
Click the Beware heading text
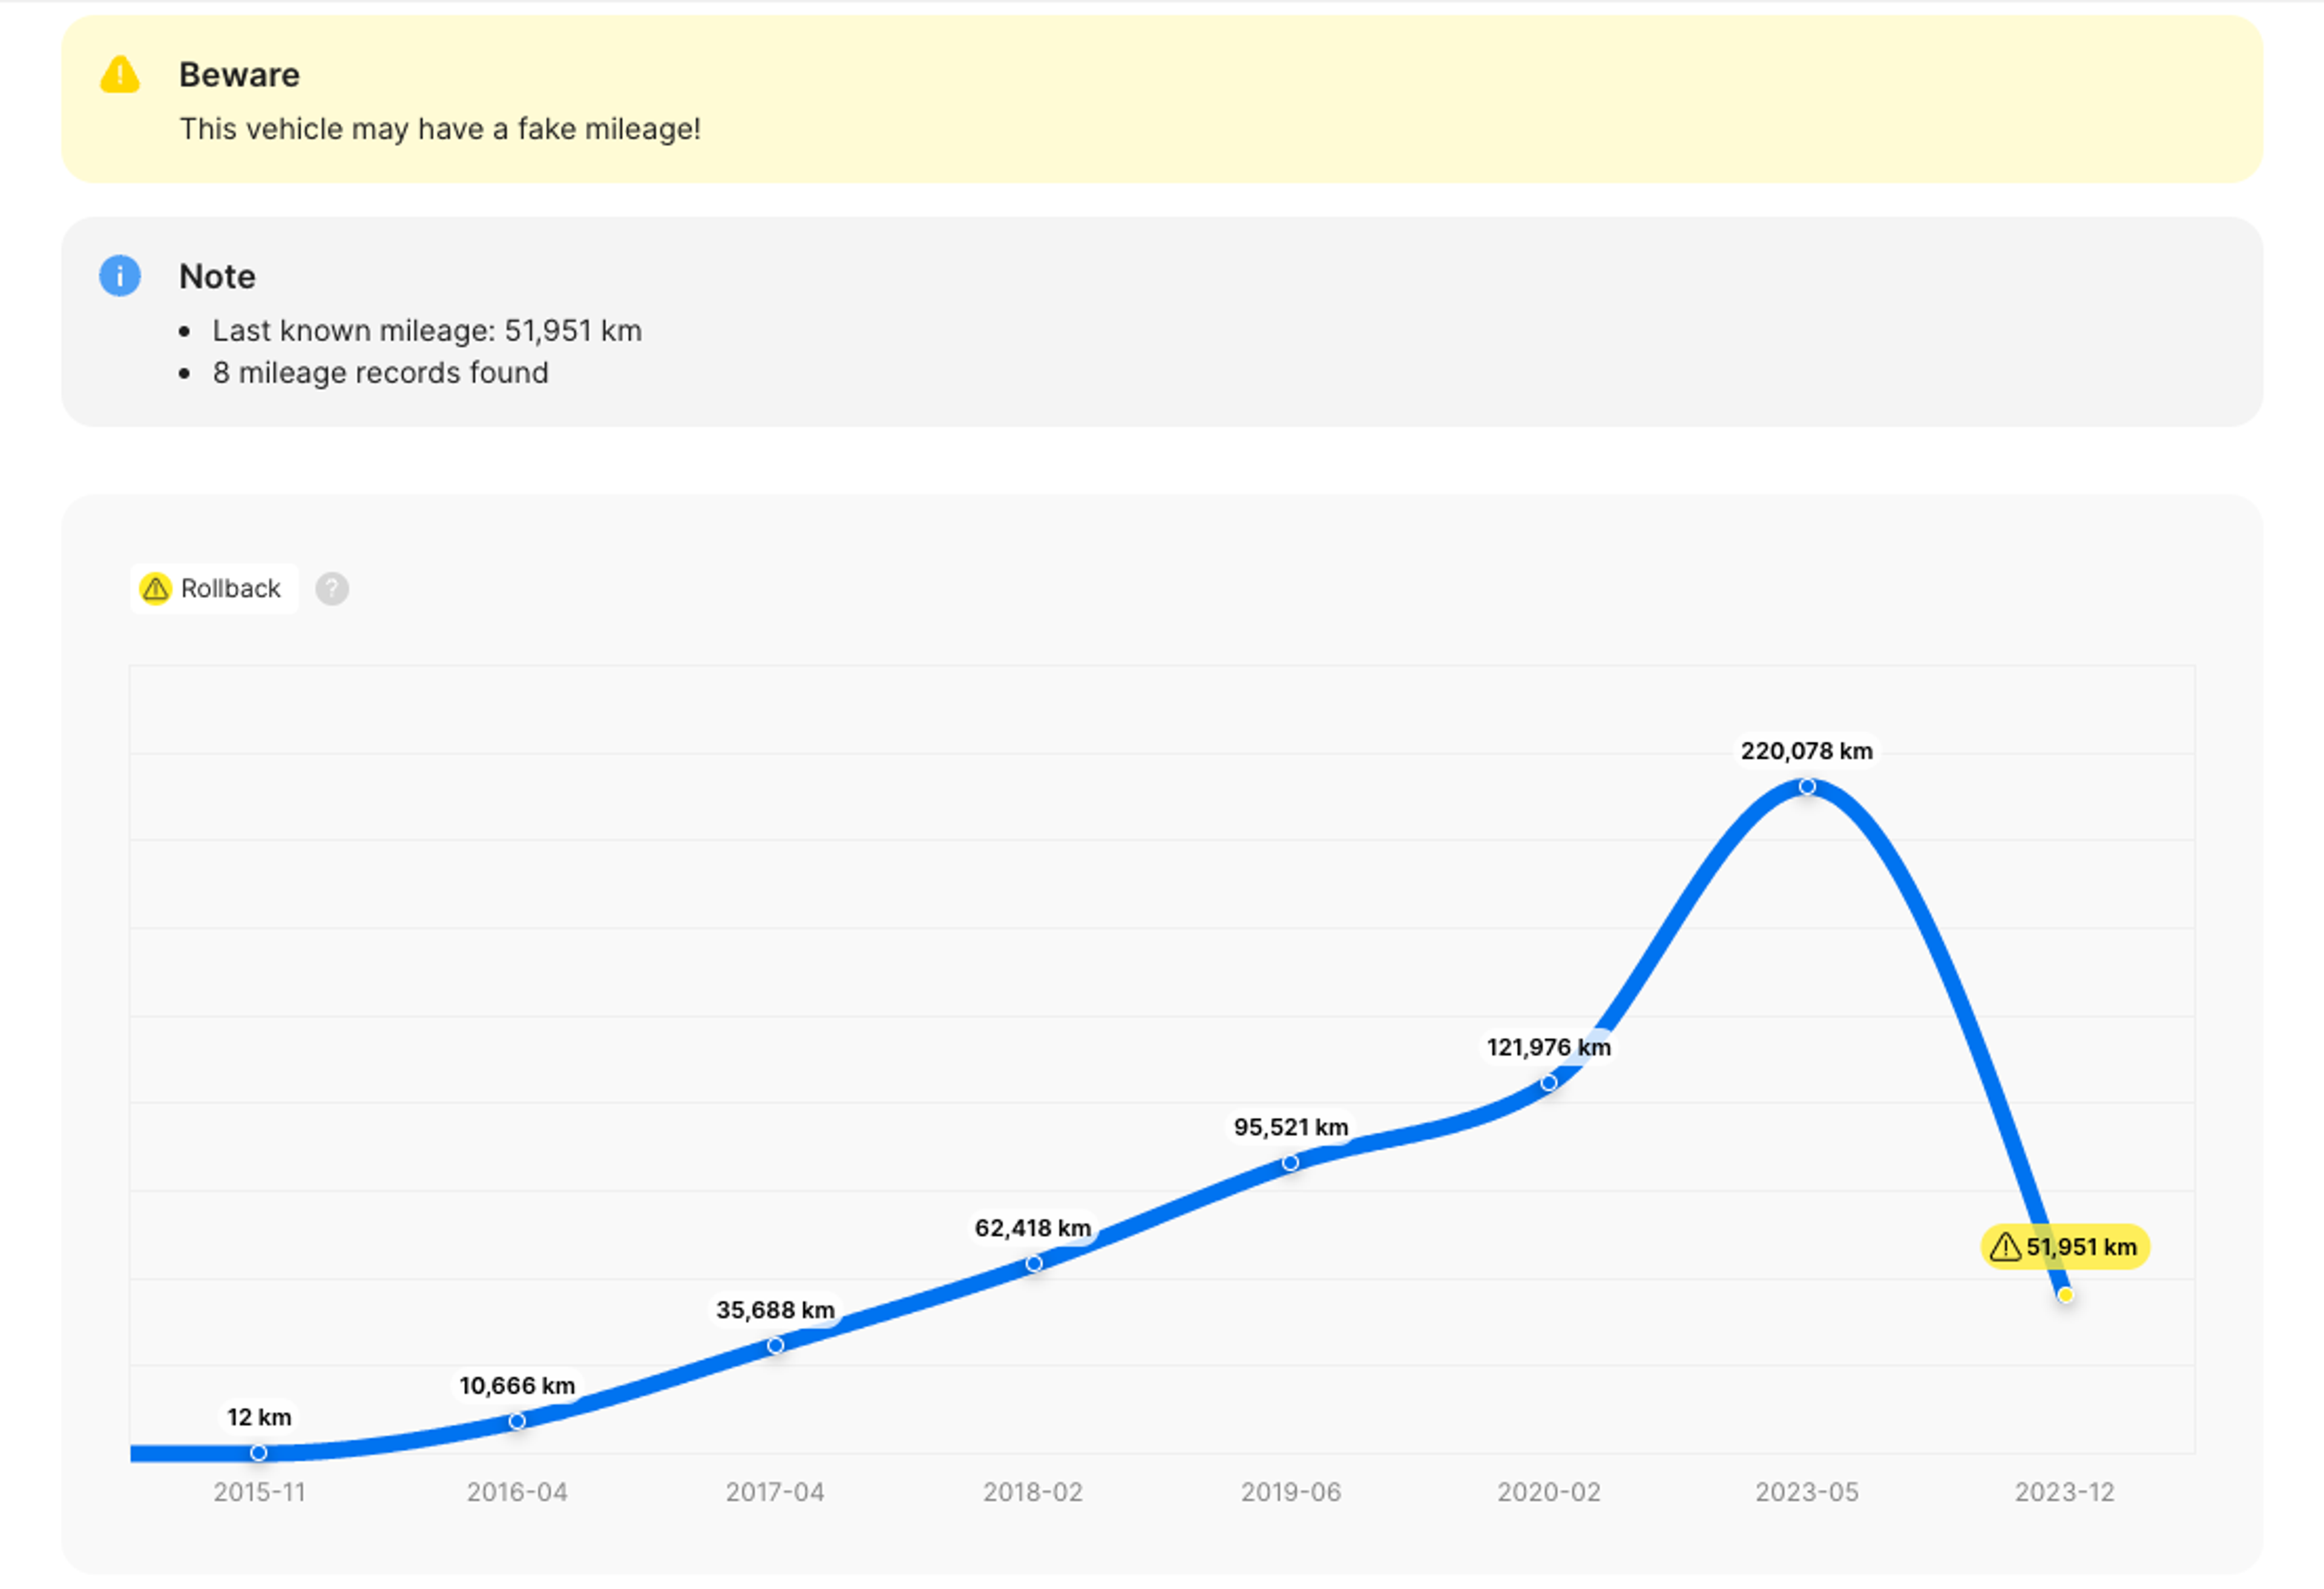[239, 75]
